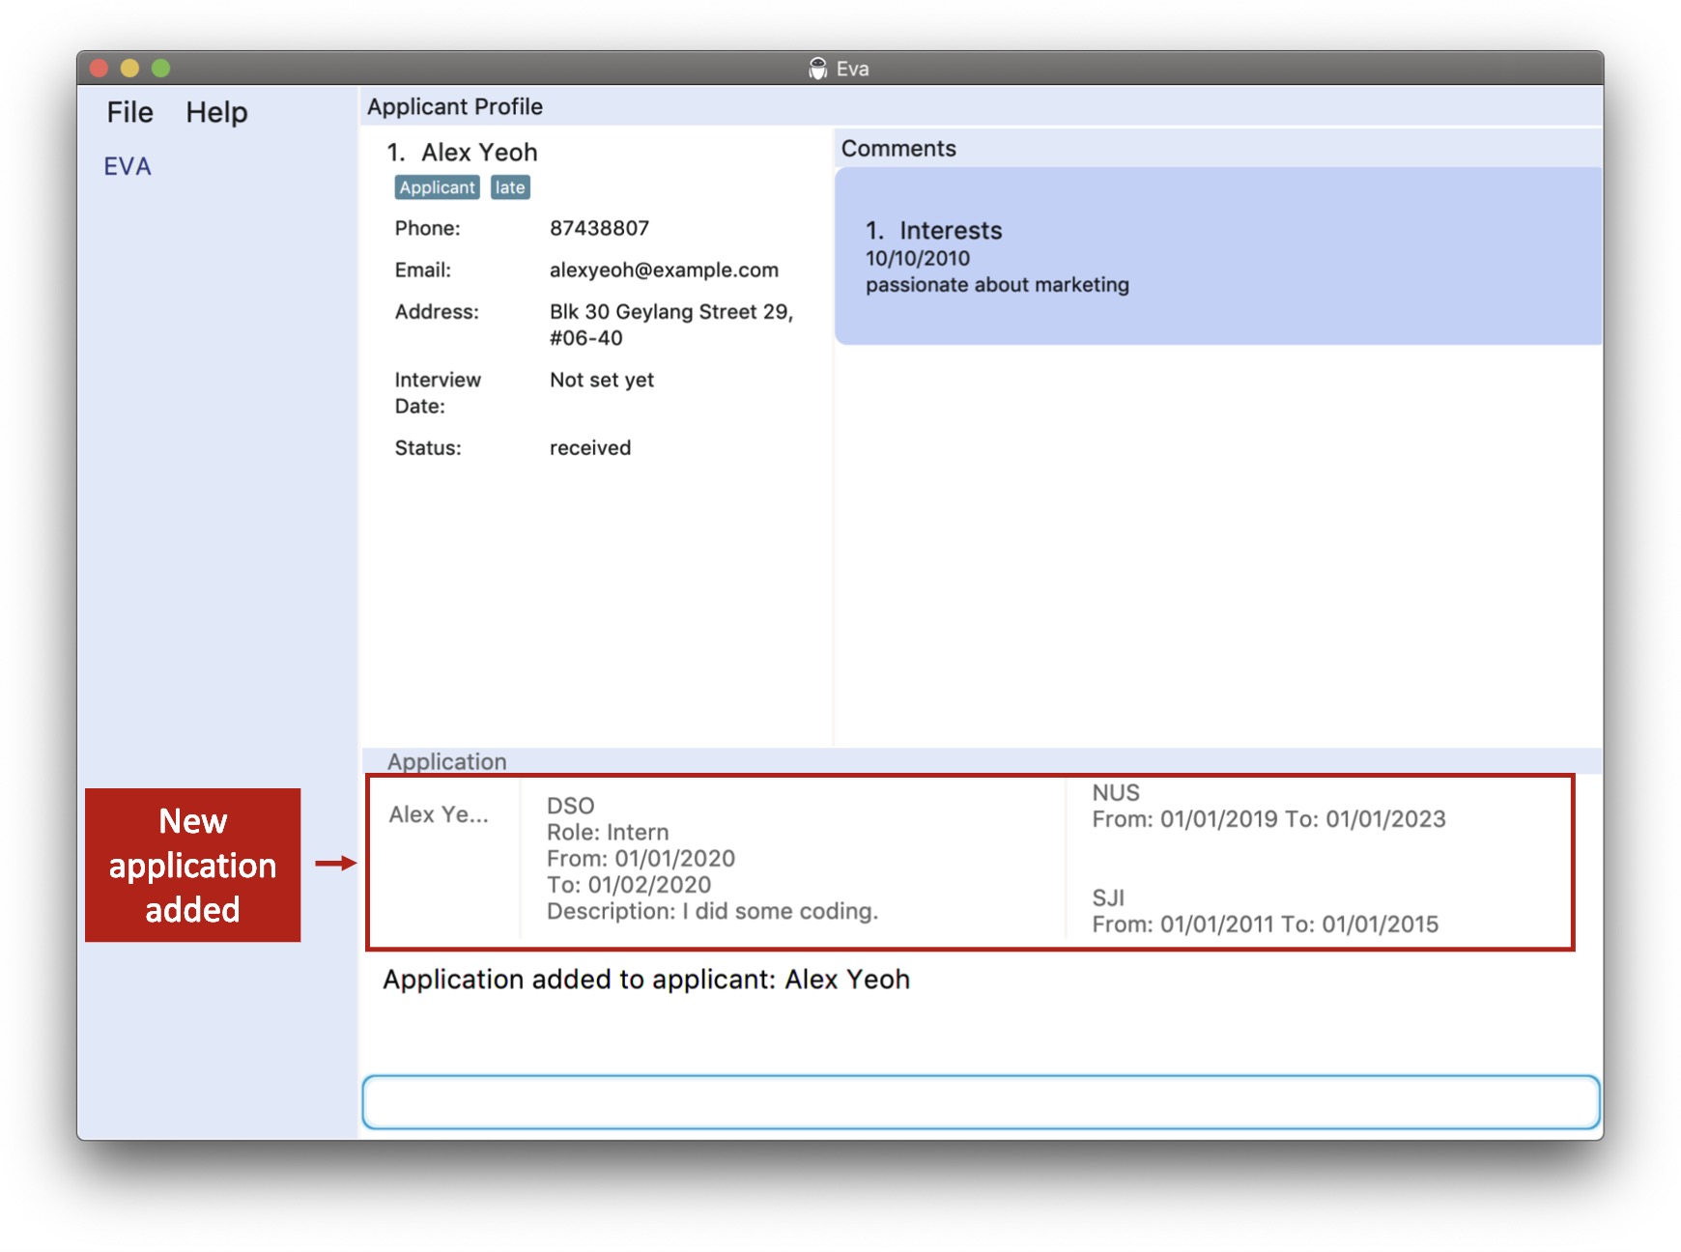
Task: Click the Comments heading
Action: tap(898, 149)
